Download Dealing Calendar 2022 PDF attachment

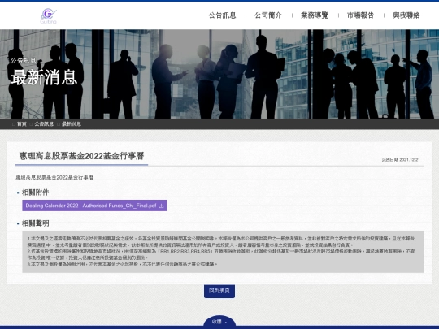pos(94,206)
